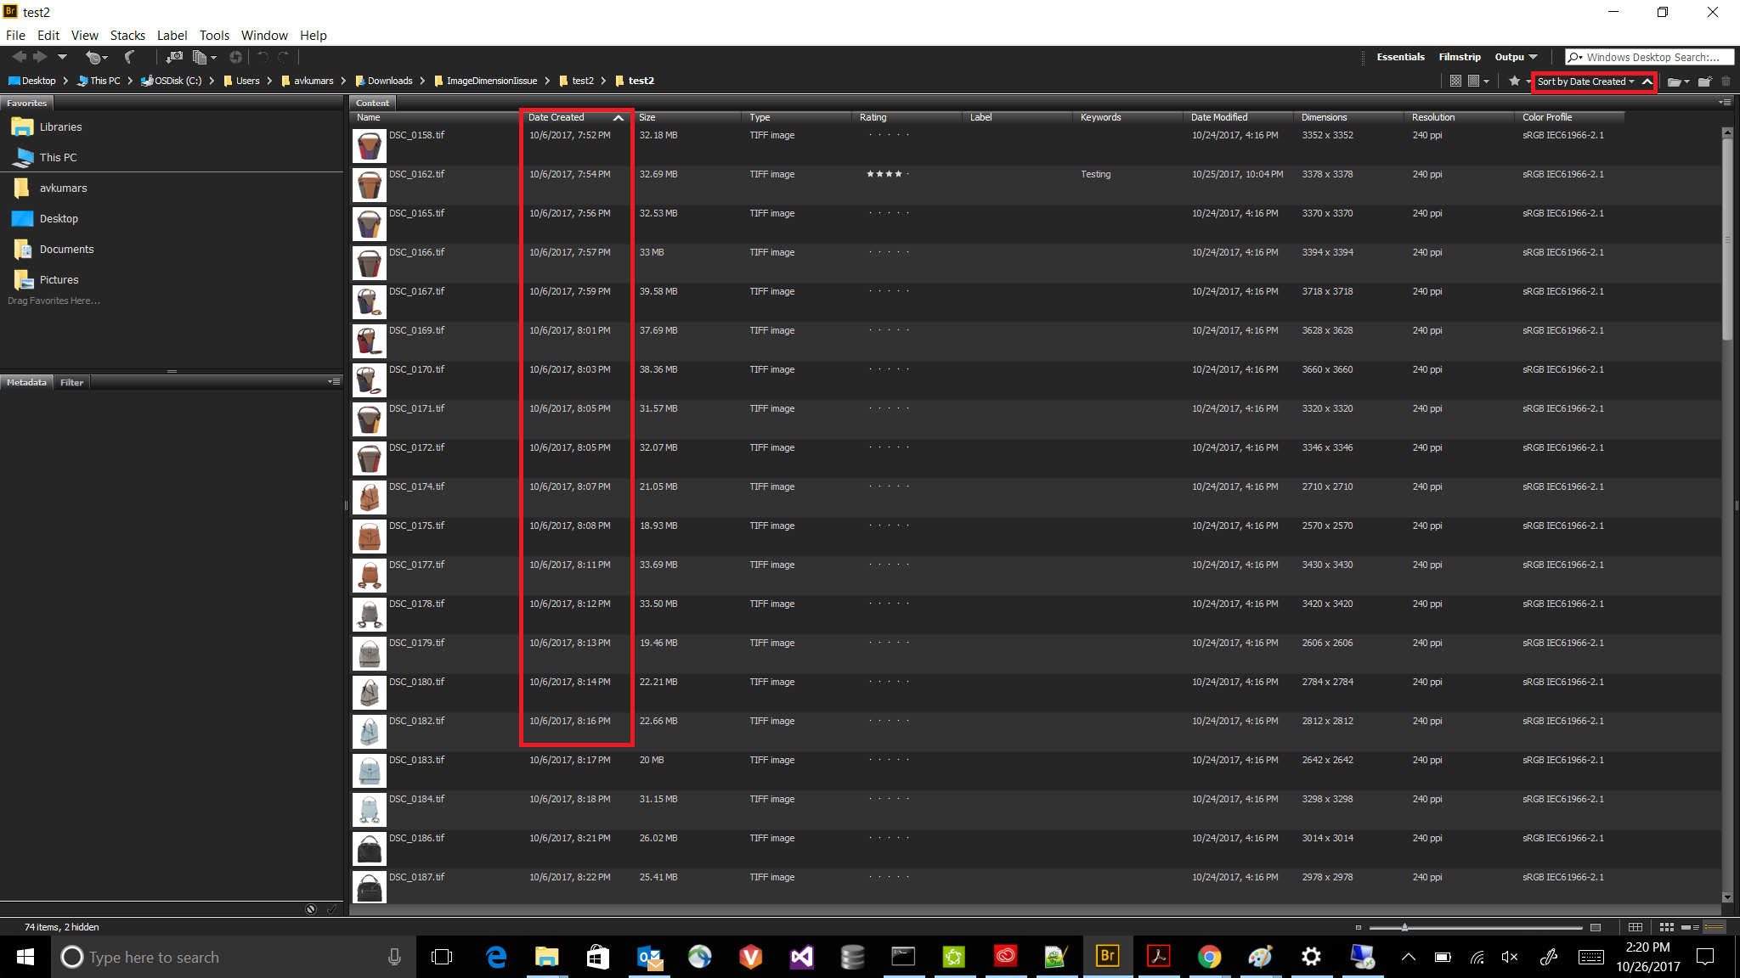This screenshot has height=978, width=1740.
Task: Switch to the Filter tab
Action: tap(71, 382)
